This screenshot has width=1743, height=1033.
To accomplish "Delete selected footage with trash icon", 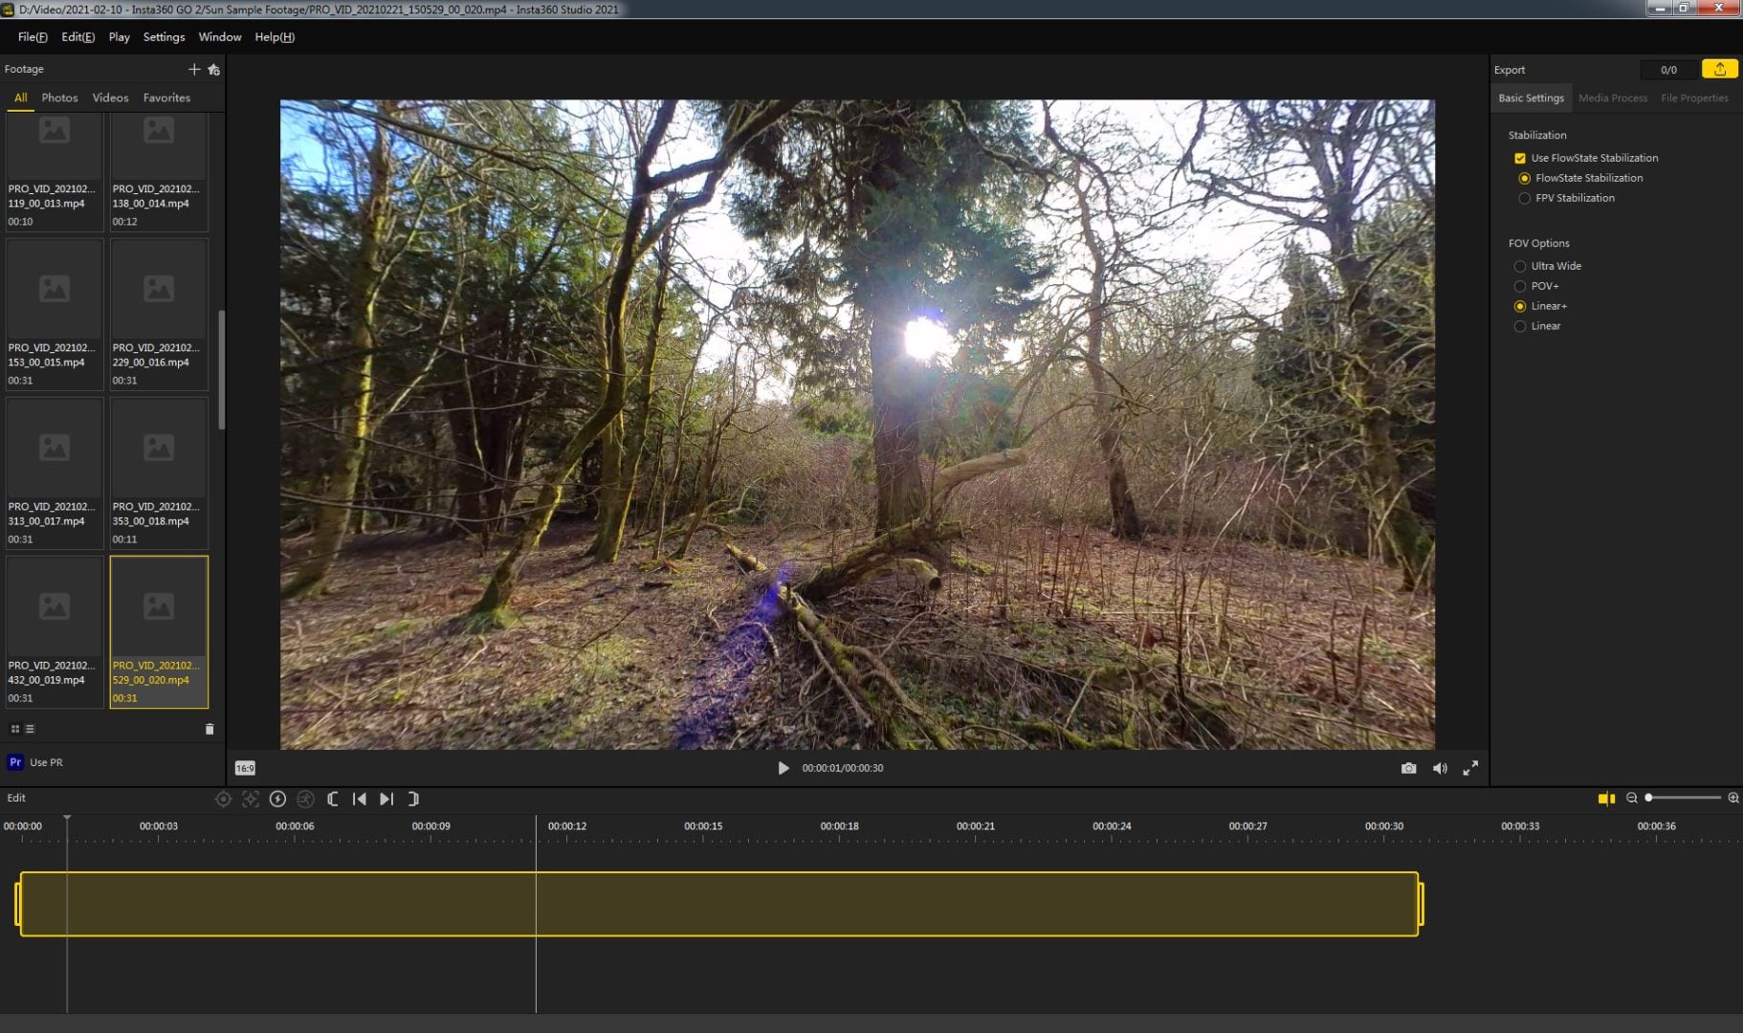I will [x=210, y=729].
